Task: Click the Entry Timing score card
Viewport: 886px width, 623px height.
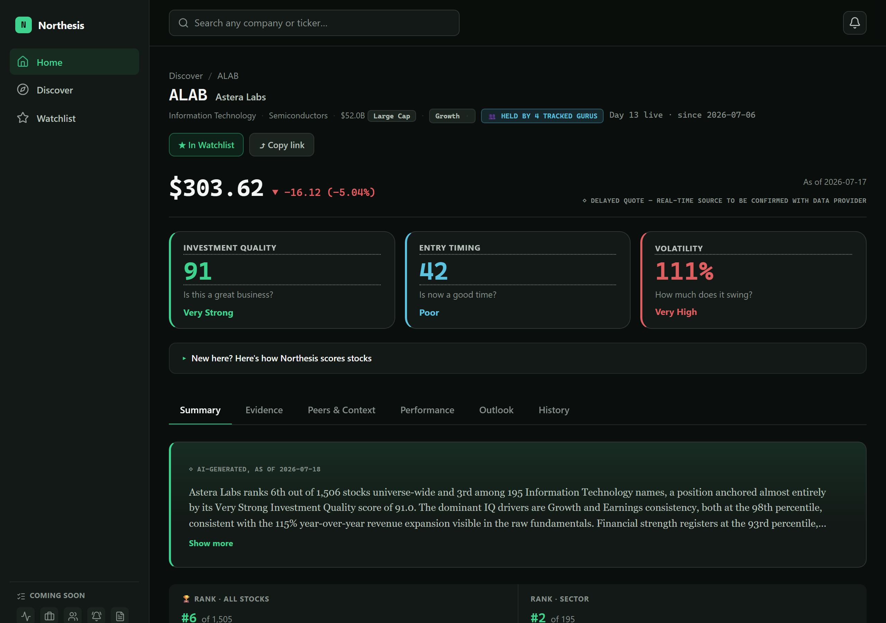Action: [517, 280]
